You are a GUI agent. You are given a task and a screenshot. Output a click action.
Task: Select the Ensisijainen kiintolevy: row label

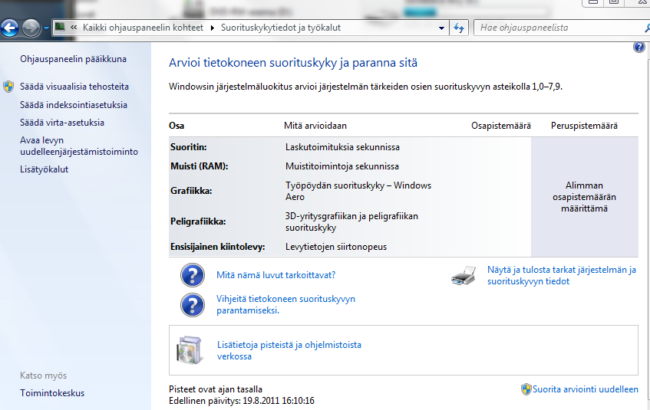pos(218,247)
